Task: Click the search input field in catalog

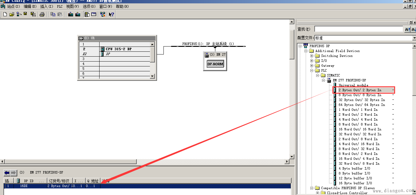Action: pos(359,29)
